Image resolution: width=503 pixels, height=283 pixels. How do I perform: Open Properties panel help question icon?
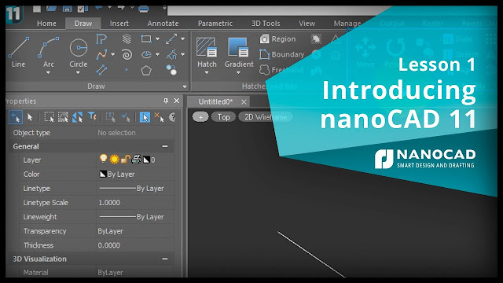pyautogui.click(x=172, y=117)
